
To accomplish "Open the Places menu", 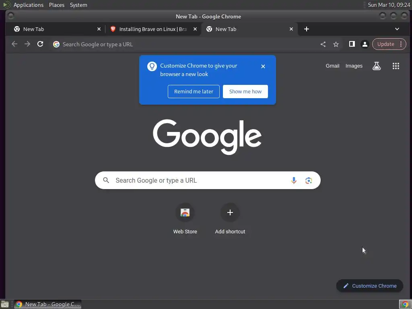I will coord(57,5).
